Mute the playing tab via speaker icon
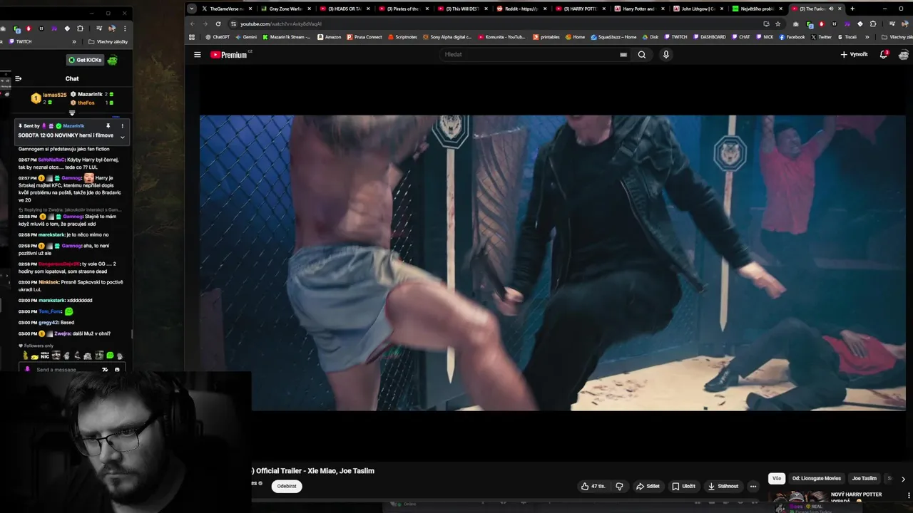 (831, 9)
